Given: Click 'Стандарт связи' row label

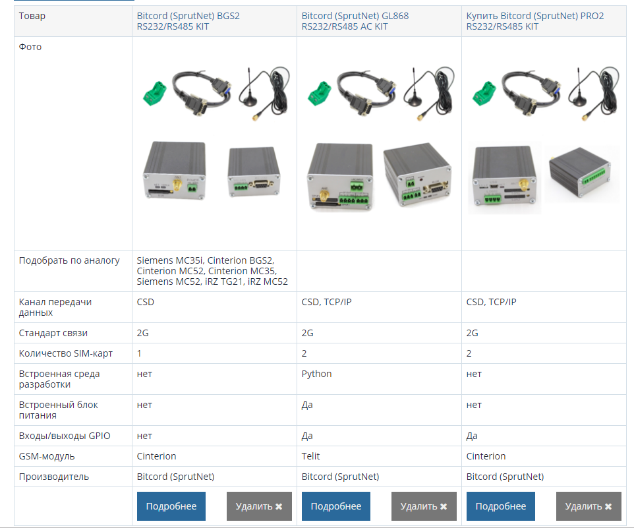Looking at the screenshot, I should click(53, 333).
